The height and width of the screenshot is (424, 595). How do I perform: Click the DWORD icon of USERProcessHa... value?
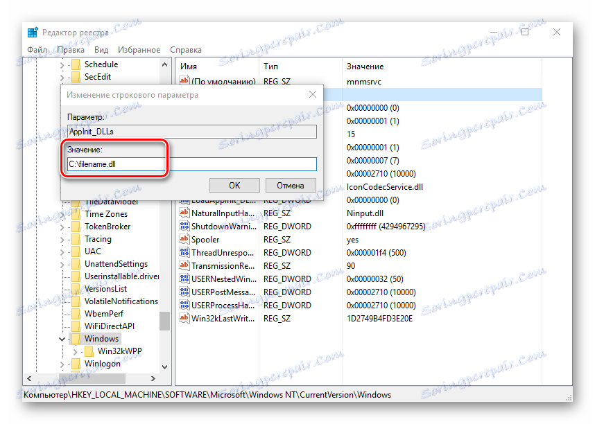pos(184,305)
